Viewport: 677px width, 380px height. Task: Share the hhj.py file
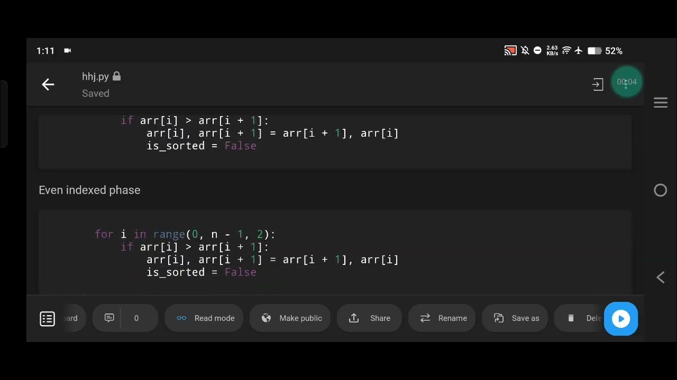369,318
